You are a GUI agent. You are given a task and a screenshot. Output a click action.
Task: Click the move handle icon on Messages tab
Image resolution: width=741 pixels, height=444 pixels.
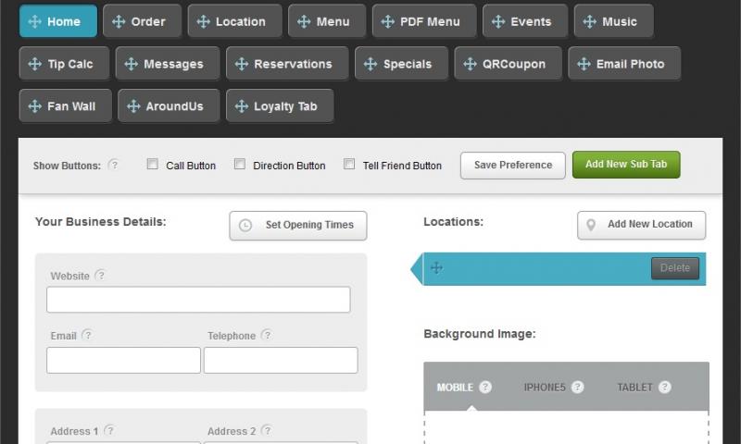click(x=131, y=64)
